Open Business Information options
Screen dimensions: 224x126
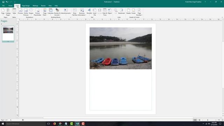82,12
